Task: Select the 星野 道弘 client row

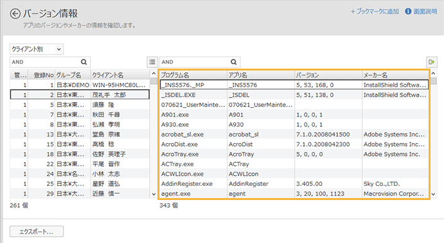Action: [x=80, y=184]
